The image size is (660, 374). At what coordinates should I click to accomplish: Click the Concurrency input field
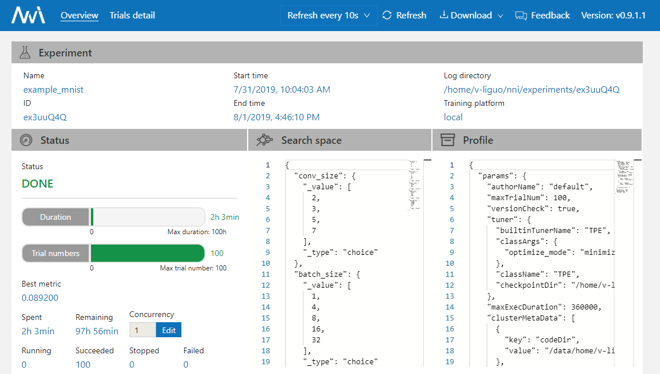142,330
